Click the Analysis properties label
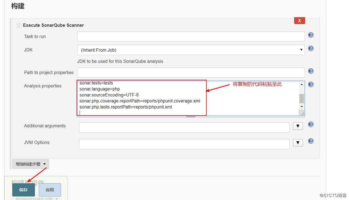The width and height of the screenshot is (349, 200). click(43, 86)
